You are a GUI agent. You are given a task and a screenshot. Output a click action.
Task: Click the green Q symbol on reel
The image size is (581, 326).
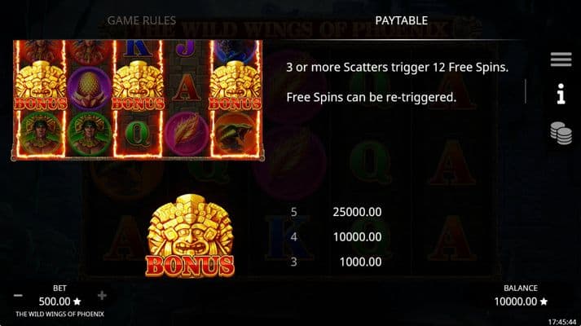(138, 134)
